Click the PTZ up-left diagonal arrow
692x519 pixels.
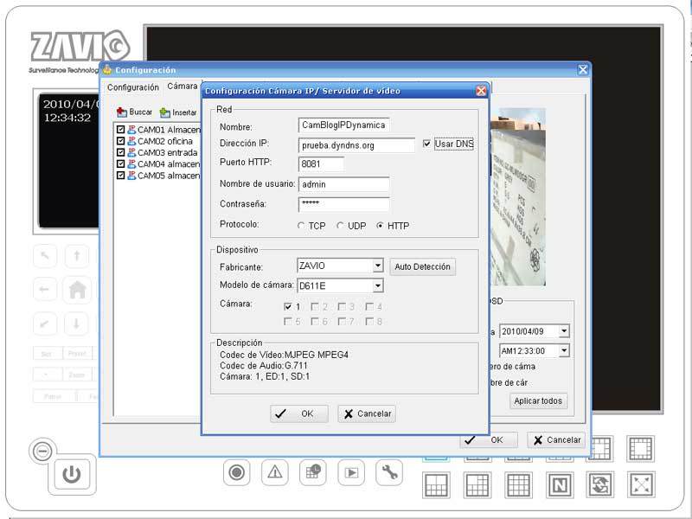click(x=45, y=256)
